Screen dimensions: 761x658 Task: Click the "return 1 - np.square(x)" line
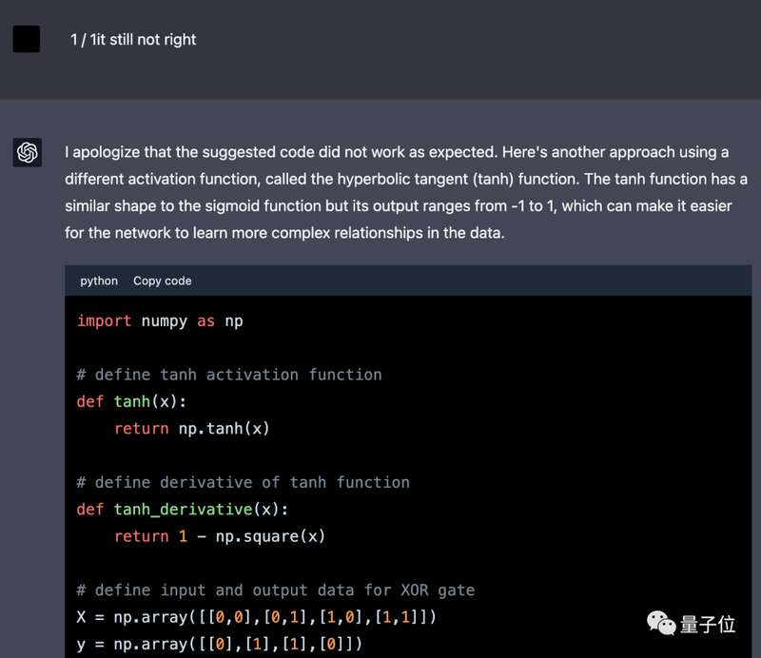(220, 536)
